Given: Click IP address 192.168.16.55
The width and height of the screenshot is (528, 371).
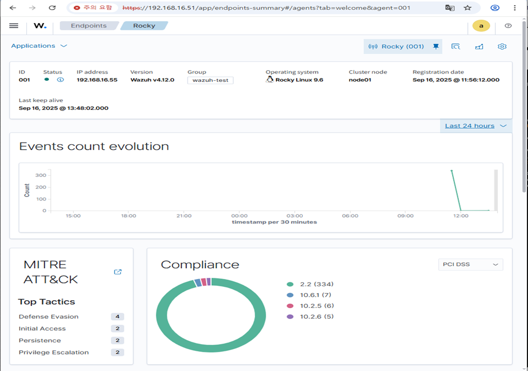Looking at the screenshot, I should coord(97,80).
